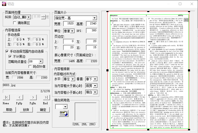Image resolution: width=198 pixels, height=133 pixels.
Task: Go to previous page with PgUp arrow
Action: tap(19, 97)
